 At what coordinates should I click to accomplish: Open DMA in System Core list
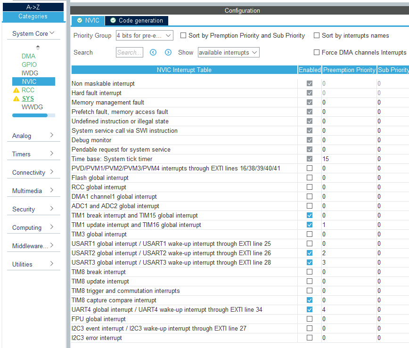pos(28,56)
